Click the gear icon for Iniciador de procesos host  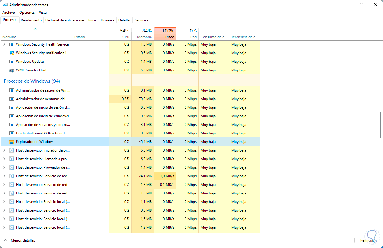(x=12, y=150)
